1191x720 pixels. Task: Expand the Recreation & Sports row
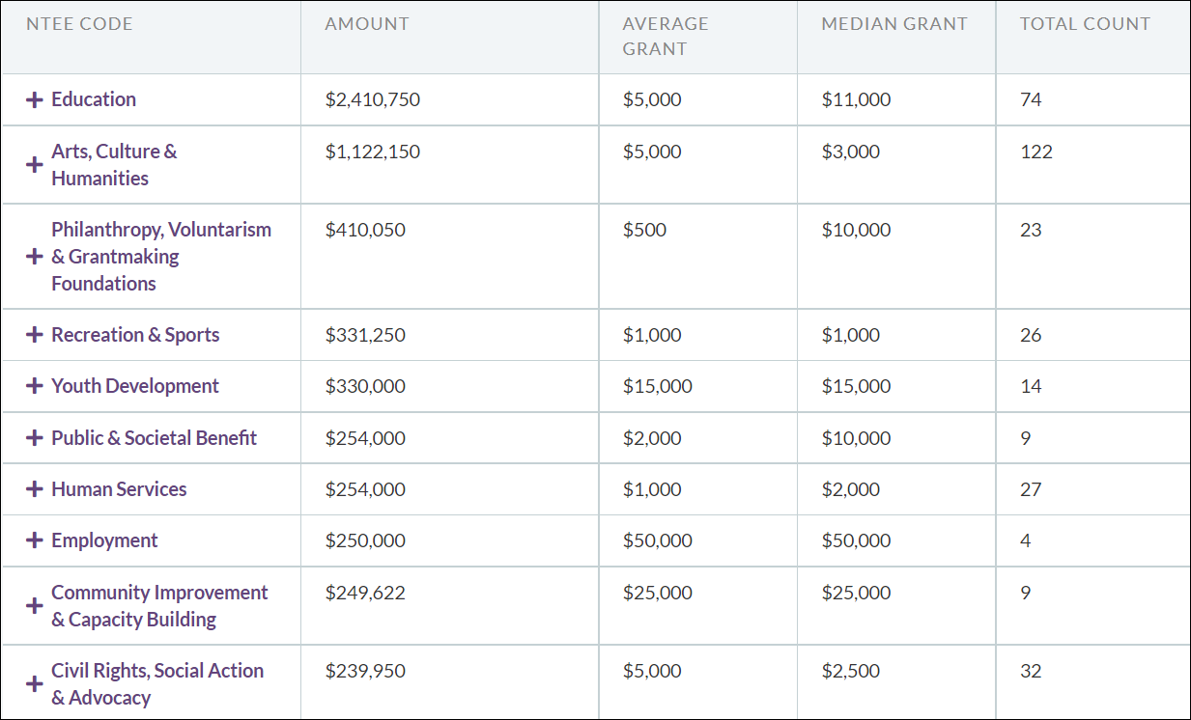[x=35, y=335]
